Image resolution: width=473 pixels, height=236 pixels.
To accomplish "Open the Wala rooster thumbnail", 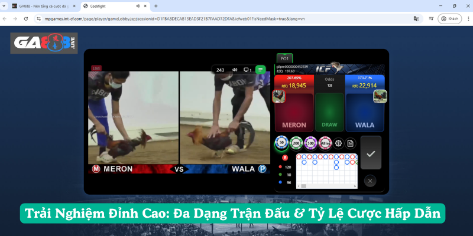I will click(380, 96).
